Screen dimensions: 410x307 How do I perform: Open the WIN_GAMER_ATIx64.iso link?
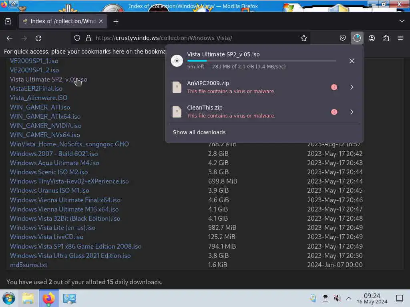point(45,116)
